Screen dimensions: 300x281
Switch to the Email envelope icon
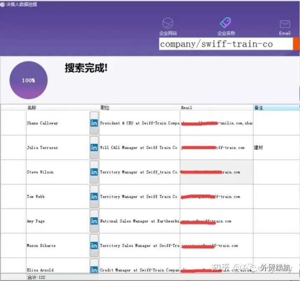point(285,24)
